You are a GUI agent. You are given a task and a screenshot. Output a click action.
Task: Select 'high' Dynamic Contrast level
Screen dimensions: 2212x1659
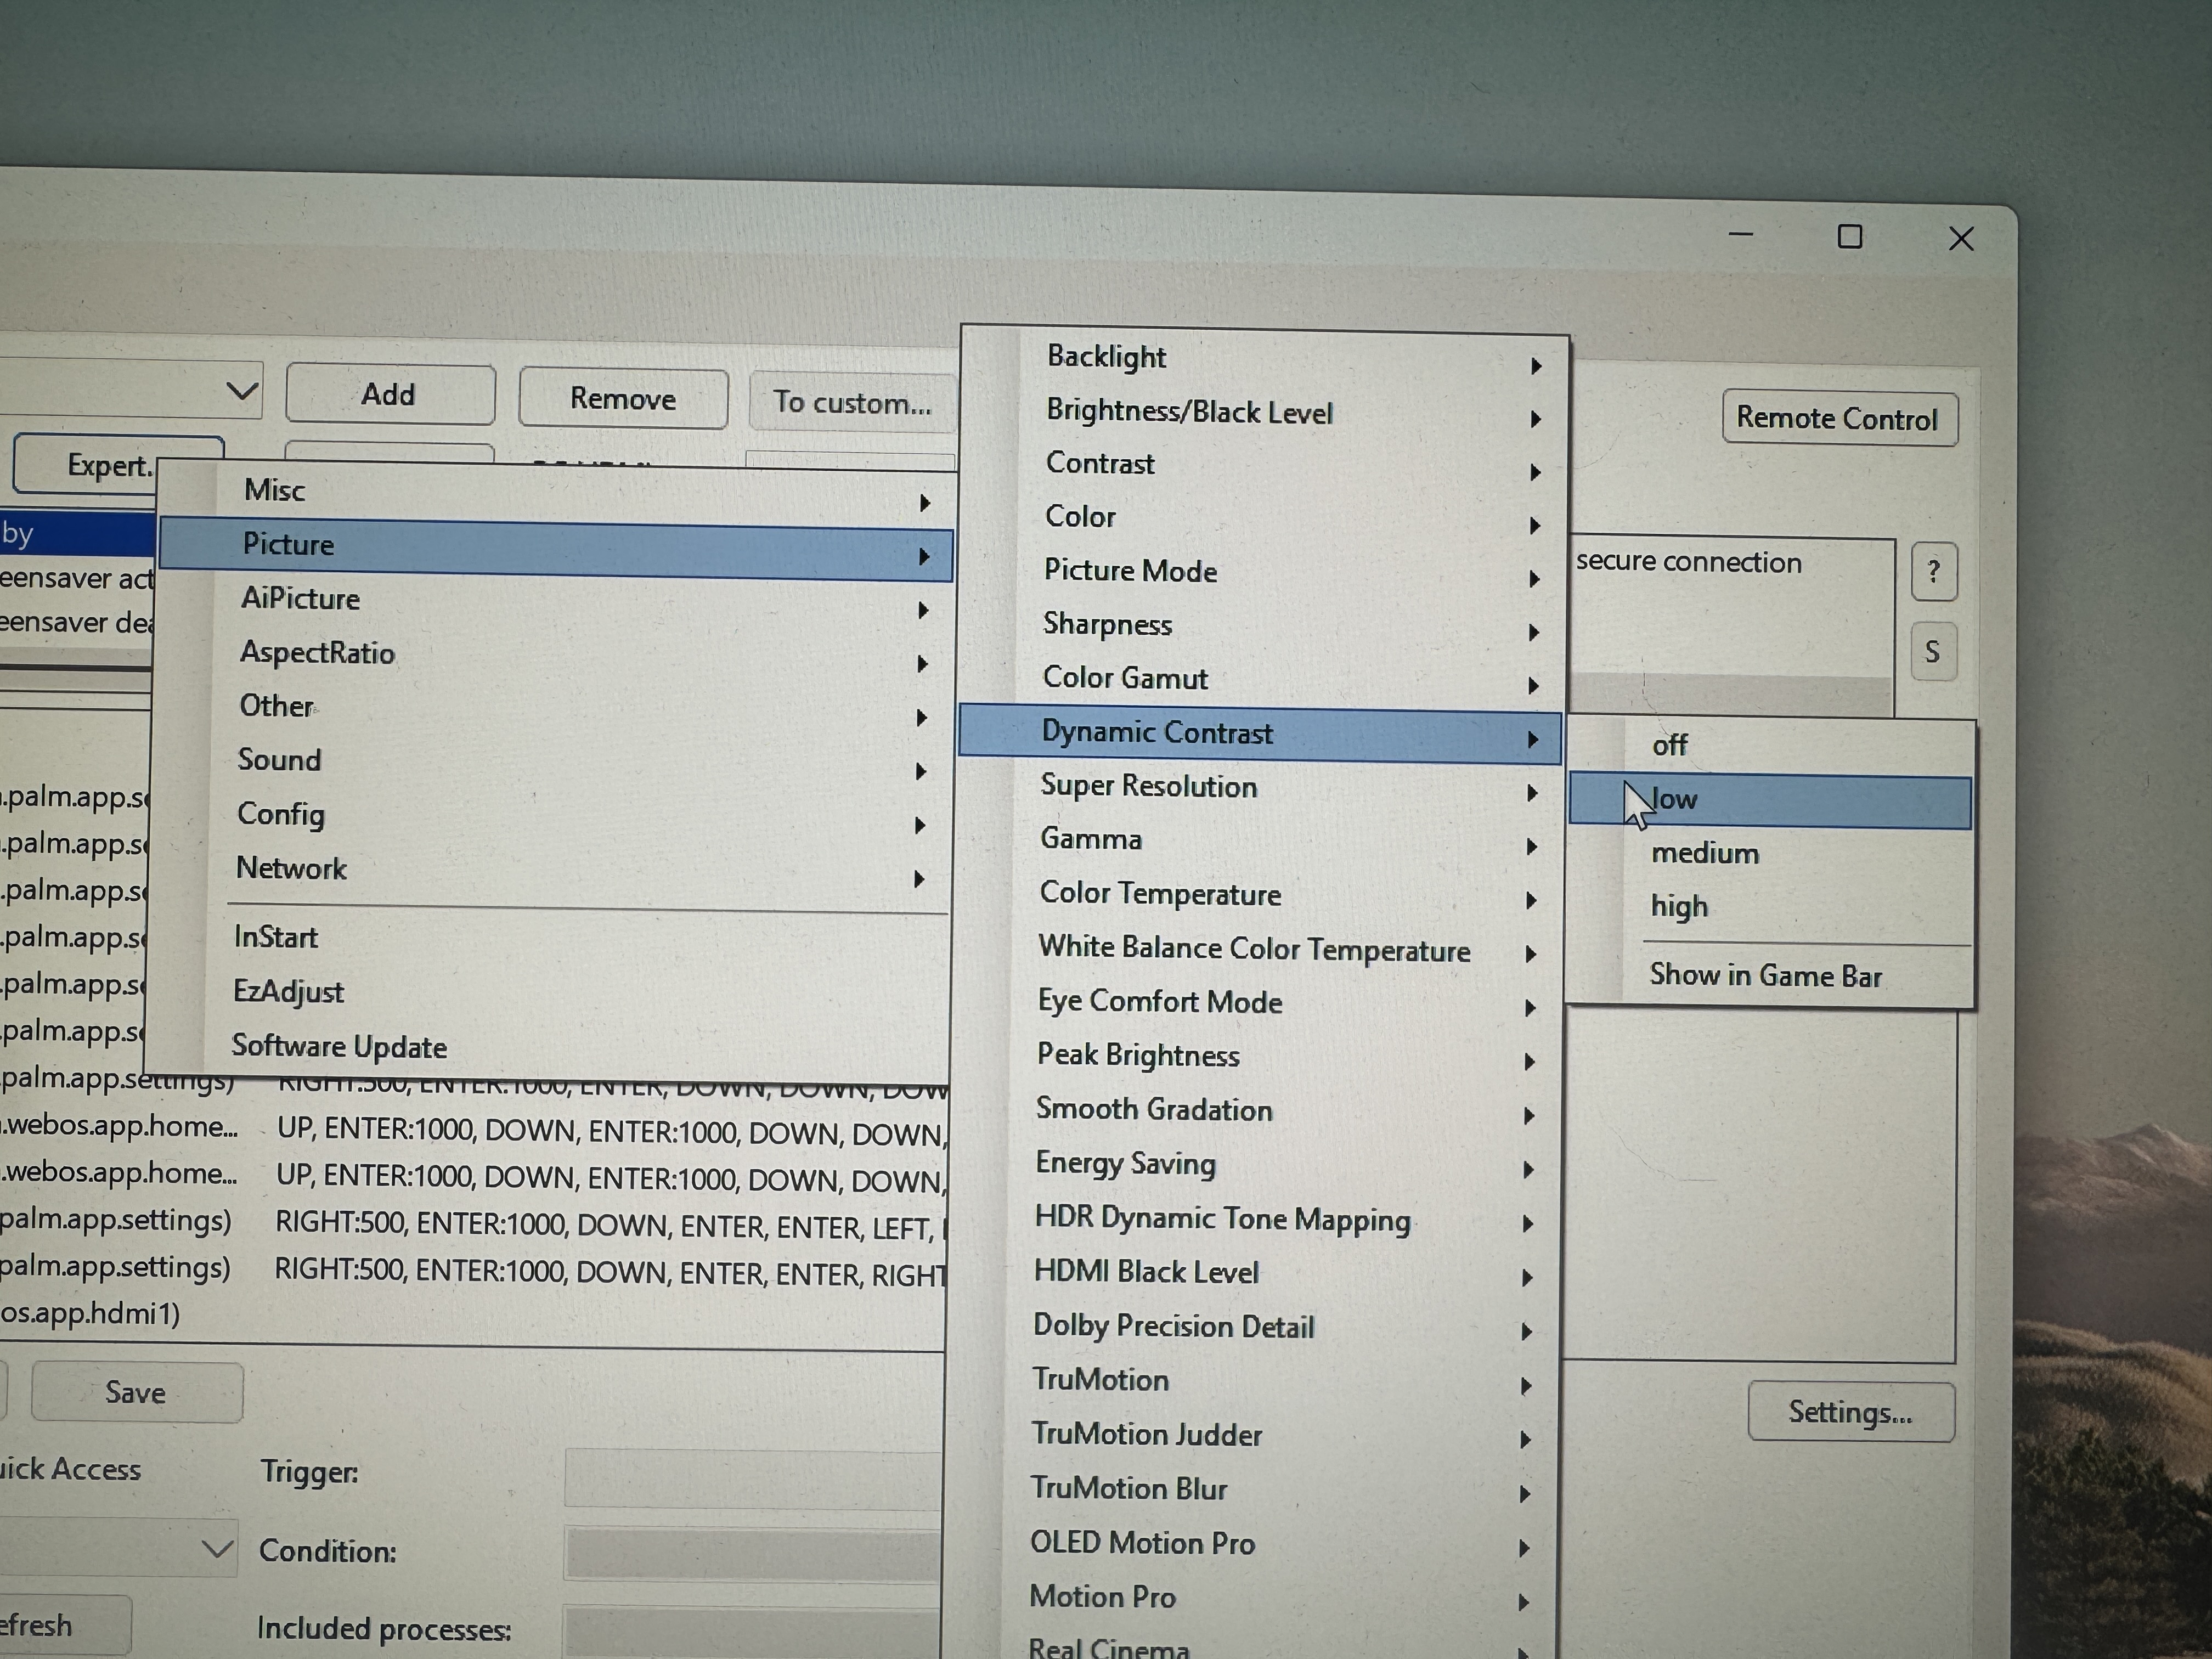click(1679, 906)
